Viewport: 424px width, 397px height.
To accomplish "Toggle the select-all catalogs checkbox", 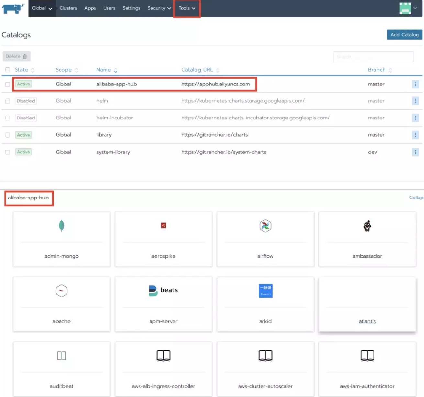I will (7, 70).
